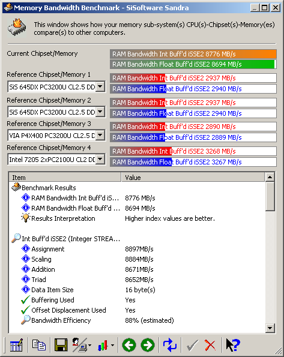Go forward with the green right arrow
Viewport: 284px width, 357px height.
[x=148, y=345]
